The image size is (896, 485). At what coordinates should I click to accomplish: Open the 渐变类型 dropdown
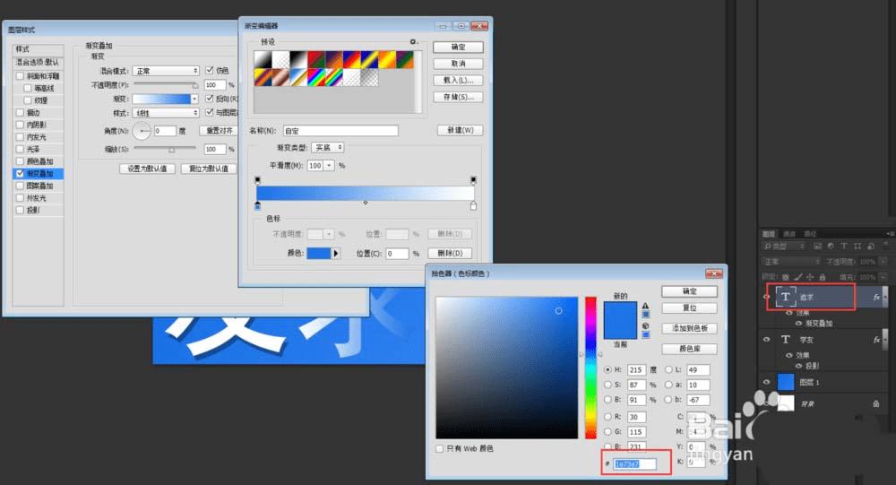click(327, 148)
